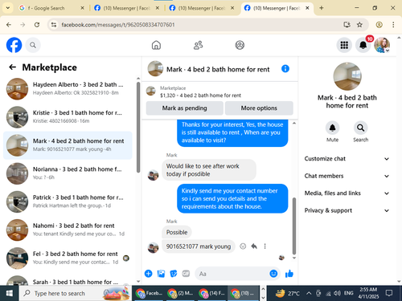Open more actions plus icon in composer

(x=148, y=274)
